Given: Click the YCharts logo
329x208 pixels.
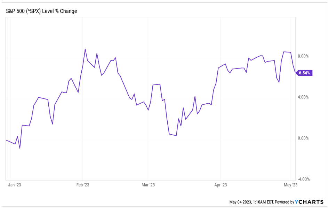Looking at the screenshot, I should (309, 202).
